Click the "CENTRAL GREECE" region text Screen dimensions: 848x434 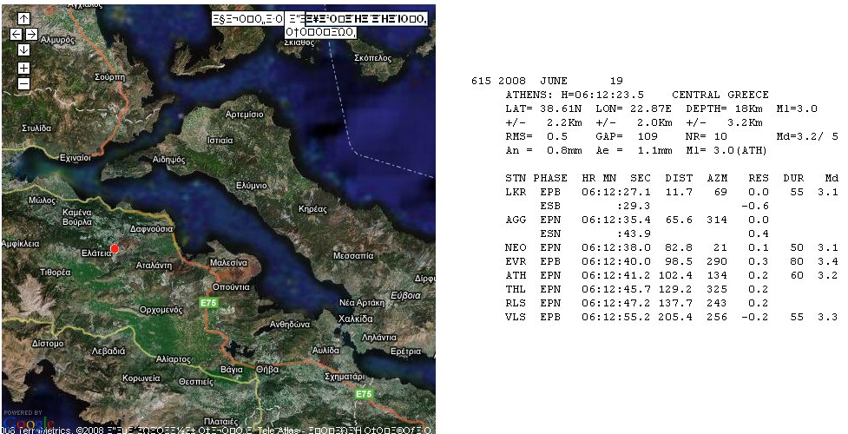[x=720, y=95]
